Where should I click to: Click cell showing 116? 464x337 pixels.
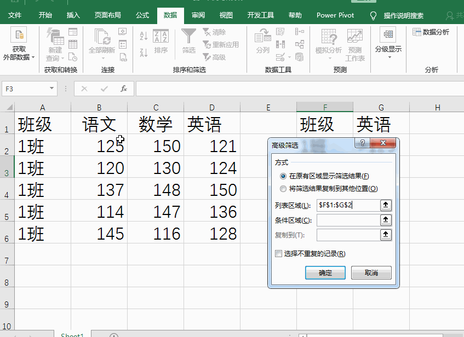(x=156, y=233)
